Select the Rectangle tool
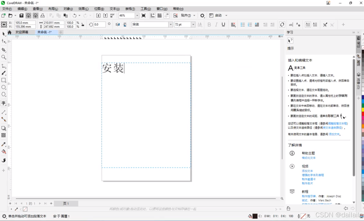The width and height of the screenshot is (364, 221). tap(4, 80)
